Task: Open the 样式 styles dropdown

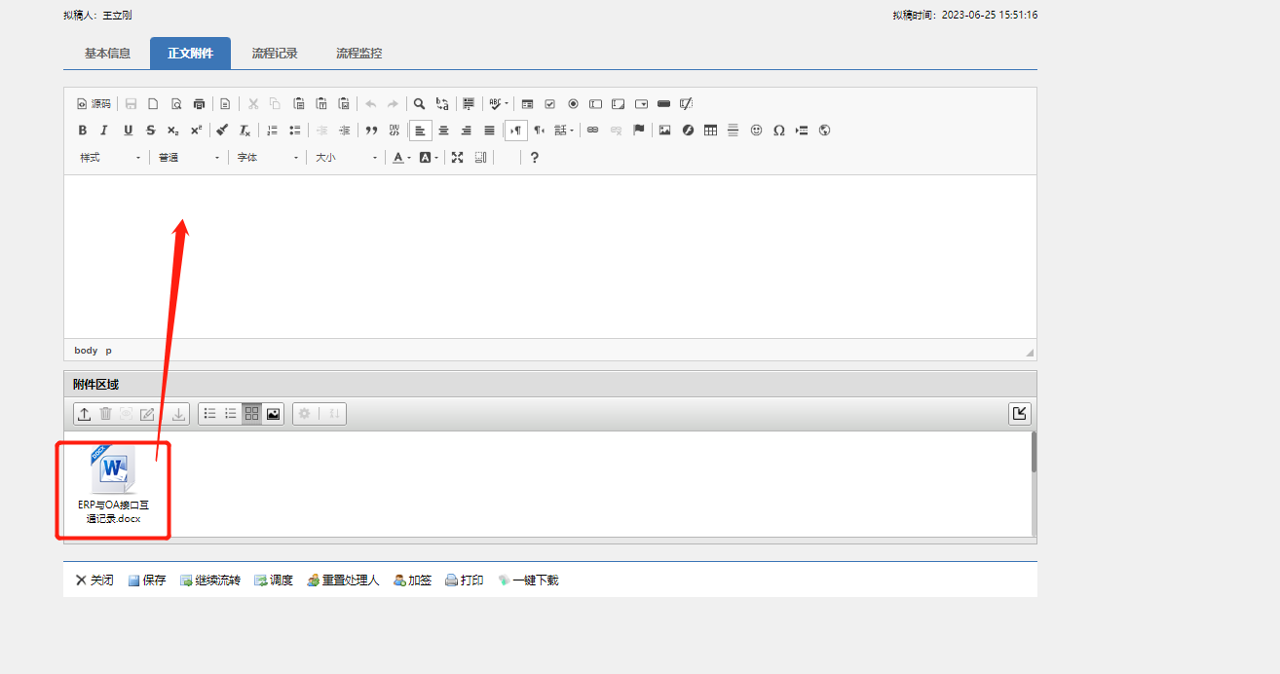Action: click(x=110, y=157)
